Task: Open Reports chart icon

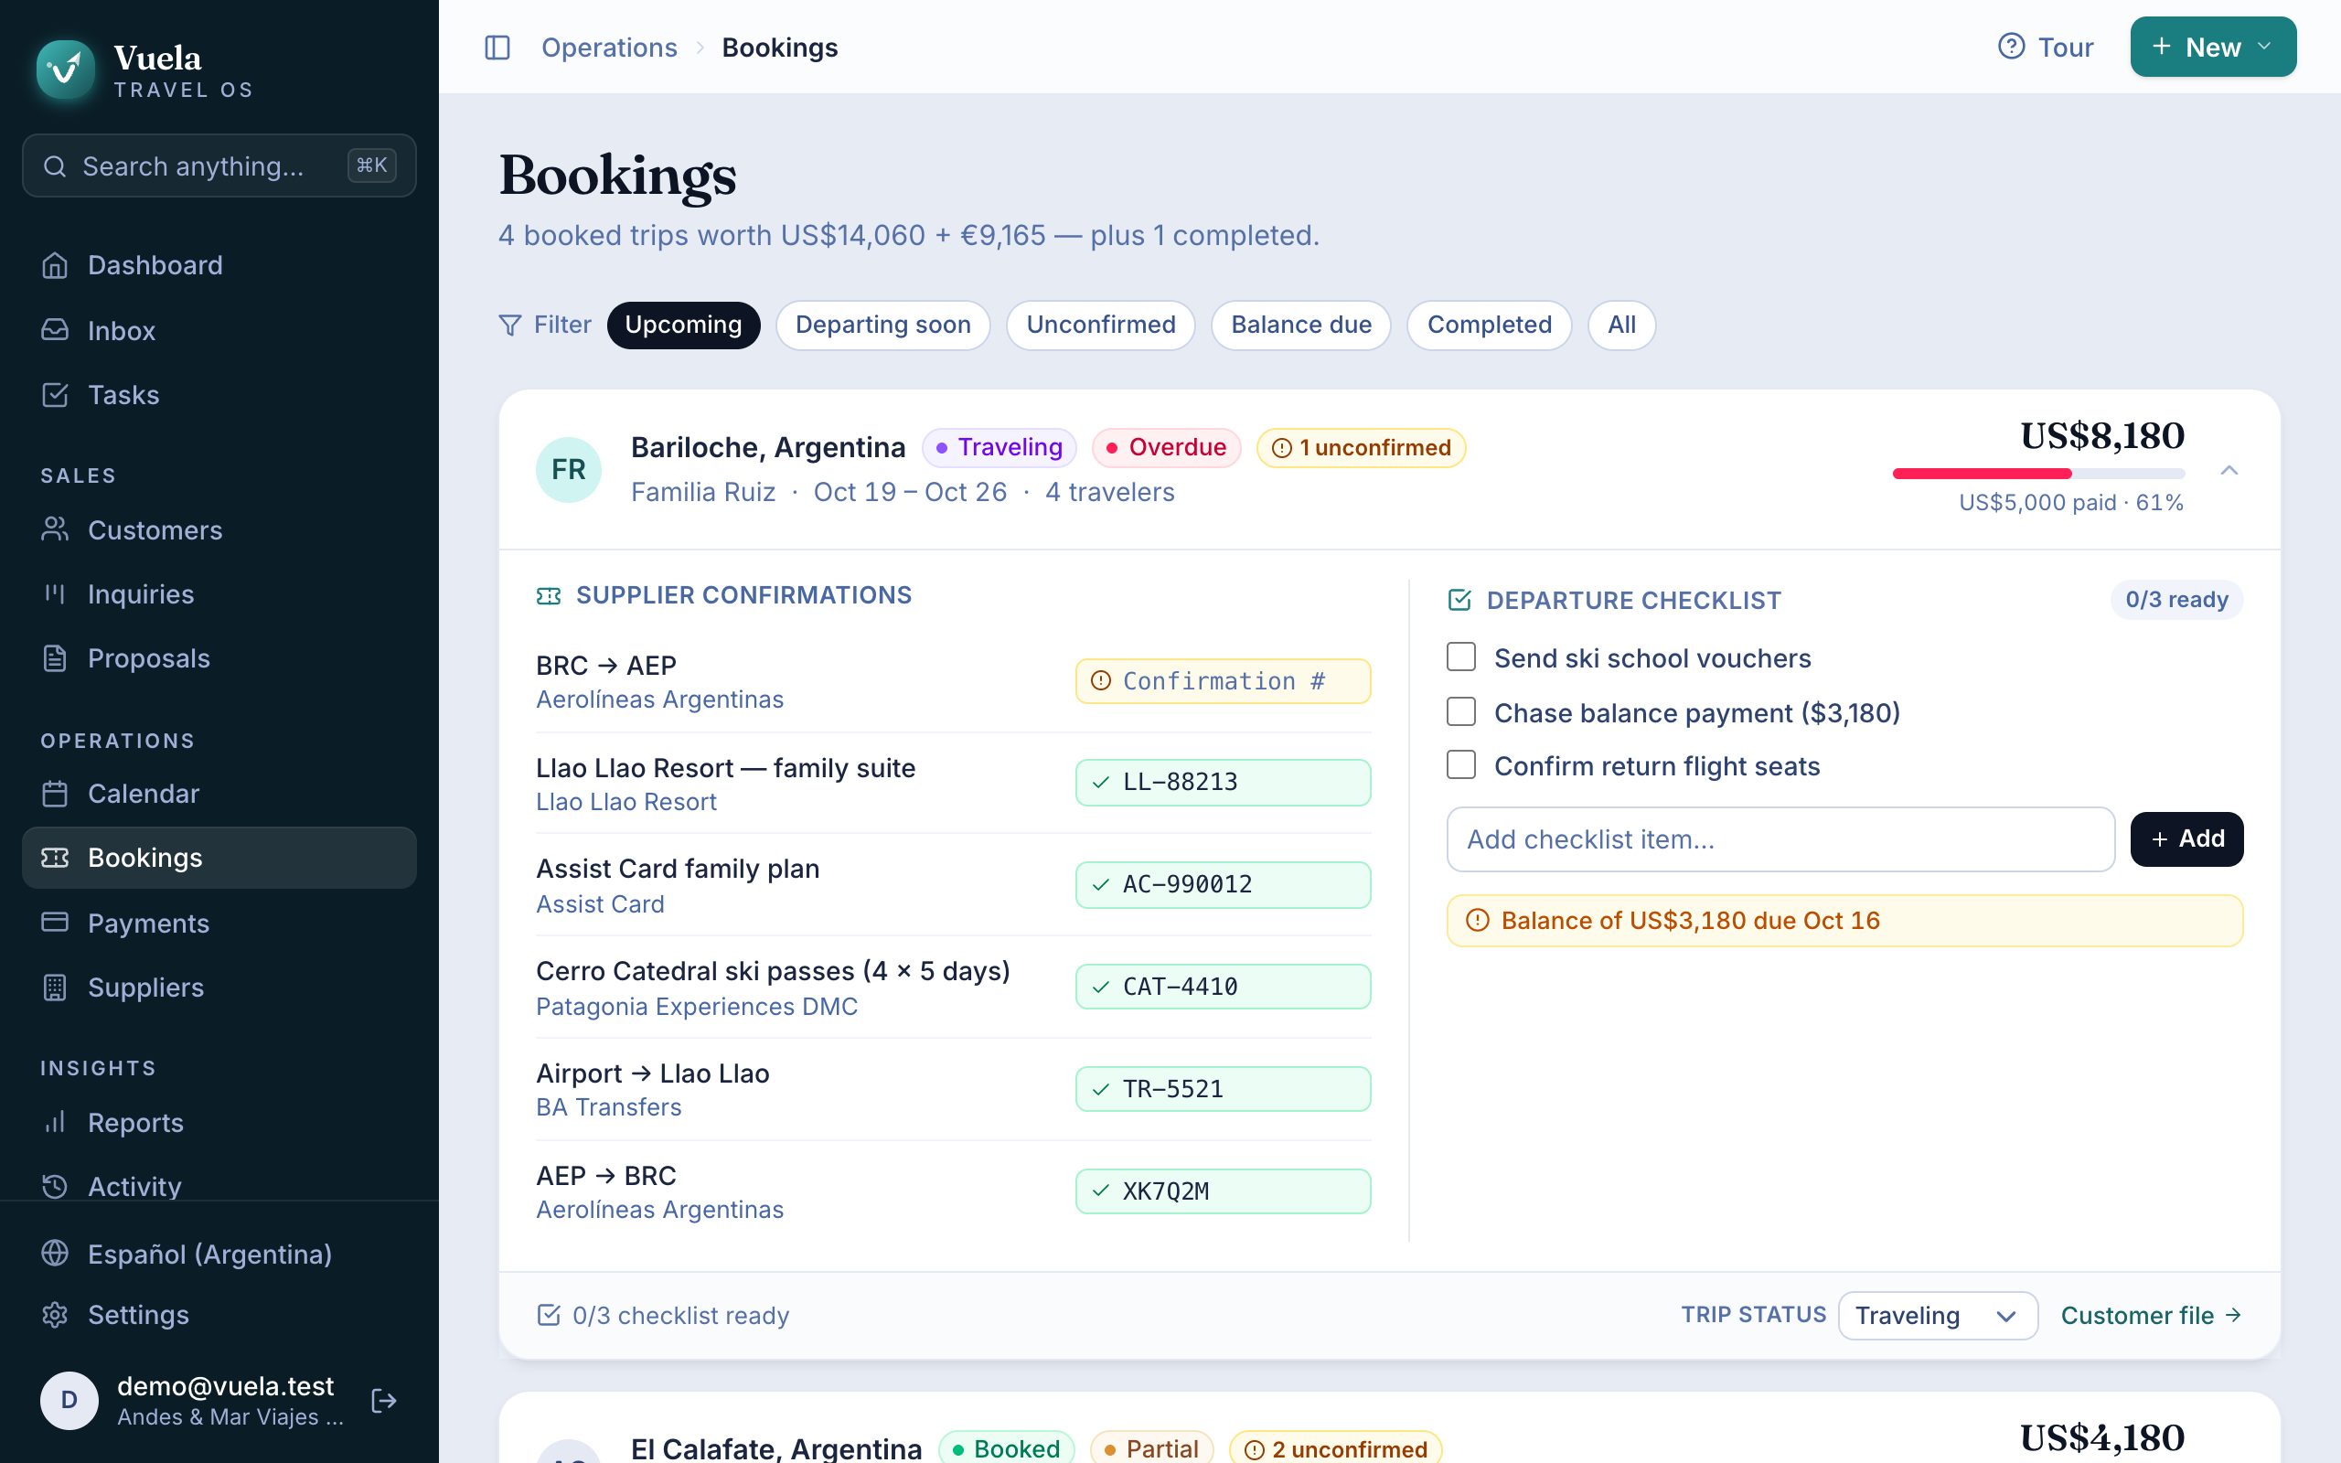Action: point(55,1123)
